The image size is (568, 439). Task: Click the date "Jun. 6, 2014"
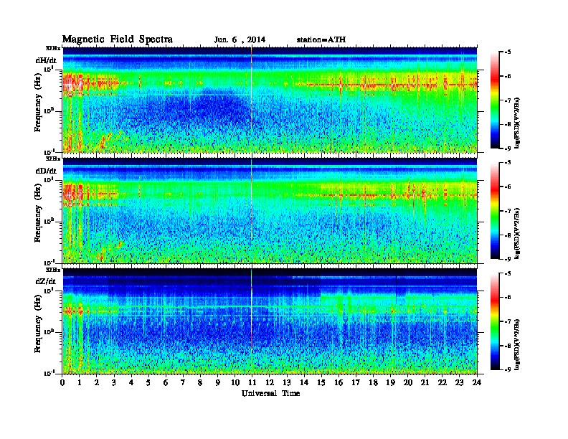point(240,40)
